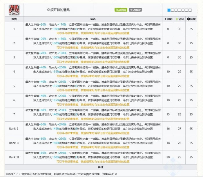203x177 pixels.
Task: Click the skill name 必须开辟的通路
Action: click(x=58, y=10)
